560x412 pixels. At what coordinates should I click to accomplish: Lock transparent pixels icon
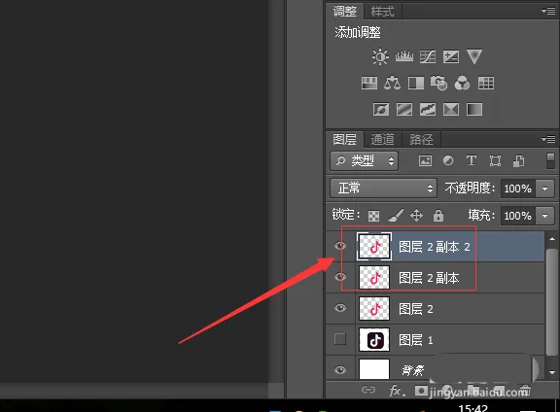(374, 216)
